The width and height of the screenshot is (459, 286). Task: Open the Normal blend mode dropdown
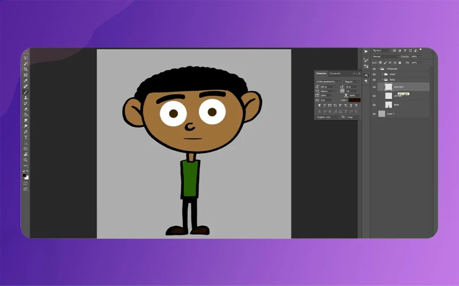(x=385, y=57)
